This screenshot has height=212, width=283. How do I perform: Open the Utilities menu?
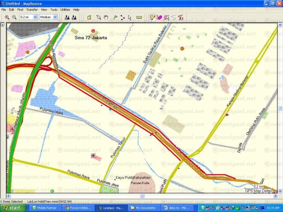[65, 9]
